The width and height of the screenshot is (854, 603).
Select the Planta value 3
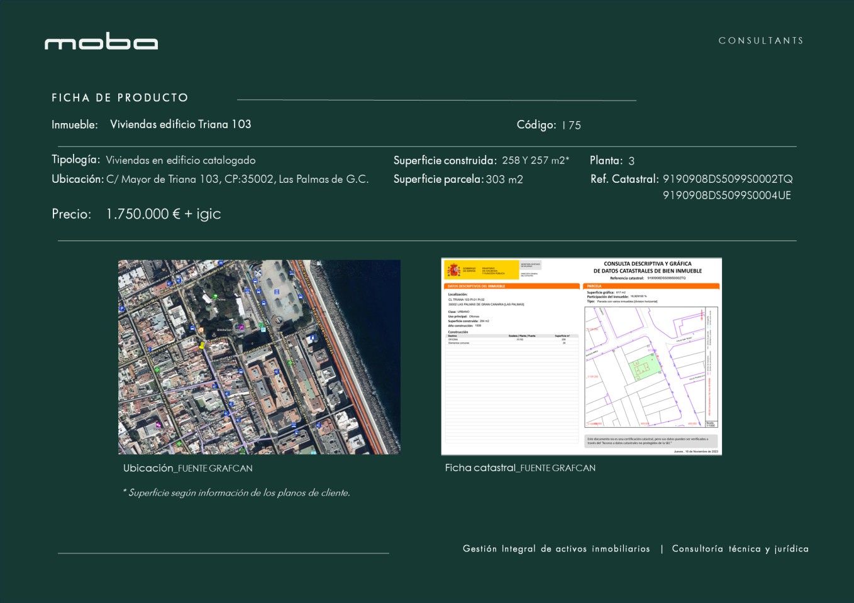[x=631, y=161]
